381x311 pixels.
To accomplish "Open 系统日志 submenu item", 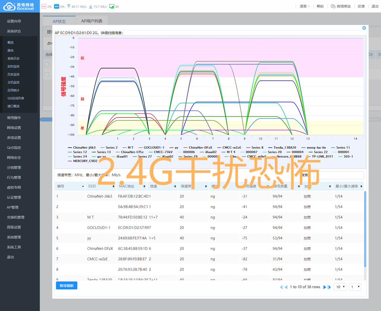I will click(x=13, y=59).
